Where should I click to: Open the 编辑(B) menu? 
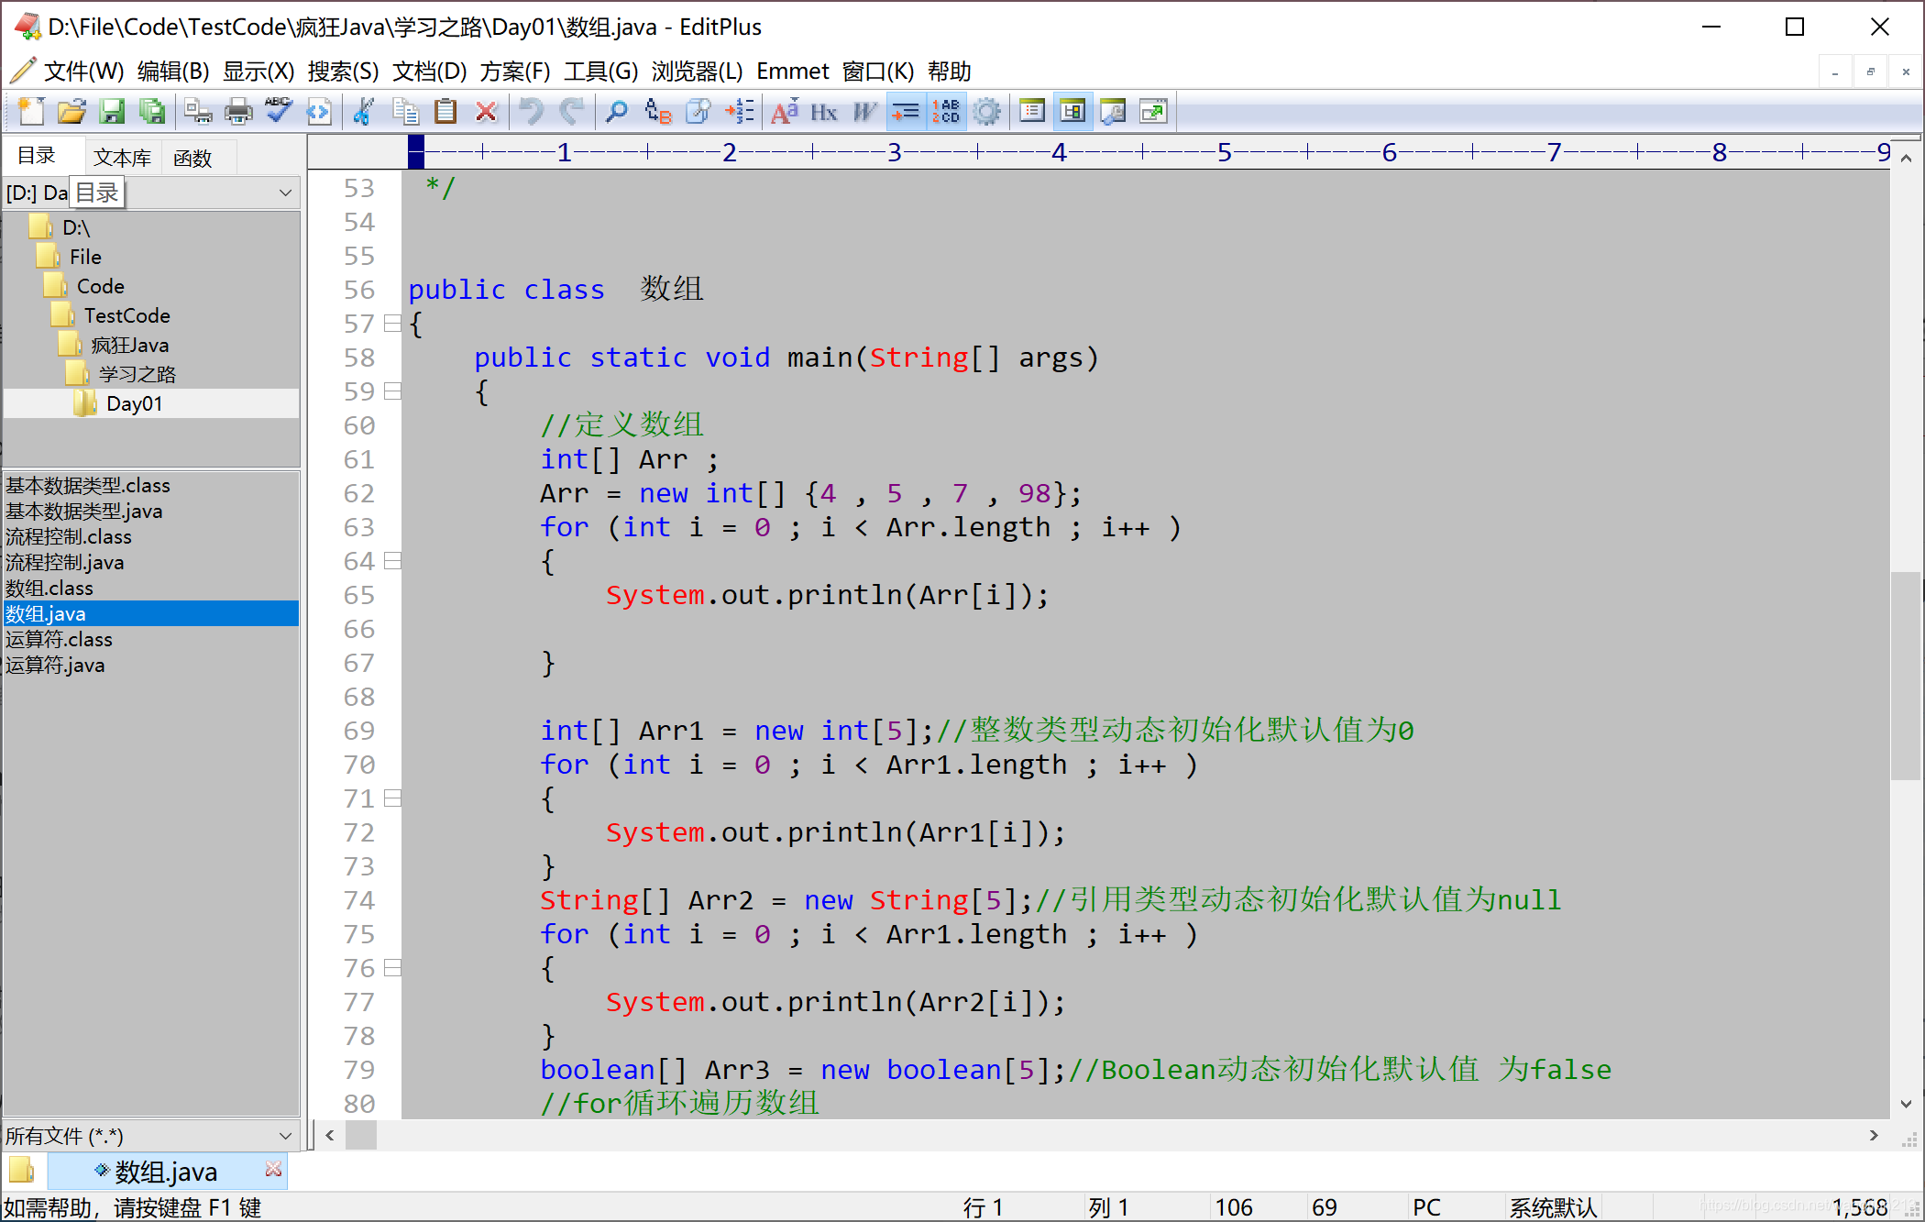tap(173, 72)
